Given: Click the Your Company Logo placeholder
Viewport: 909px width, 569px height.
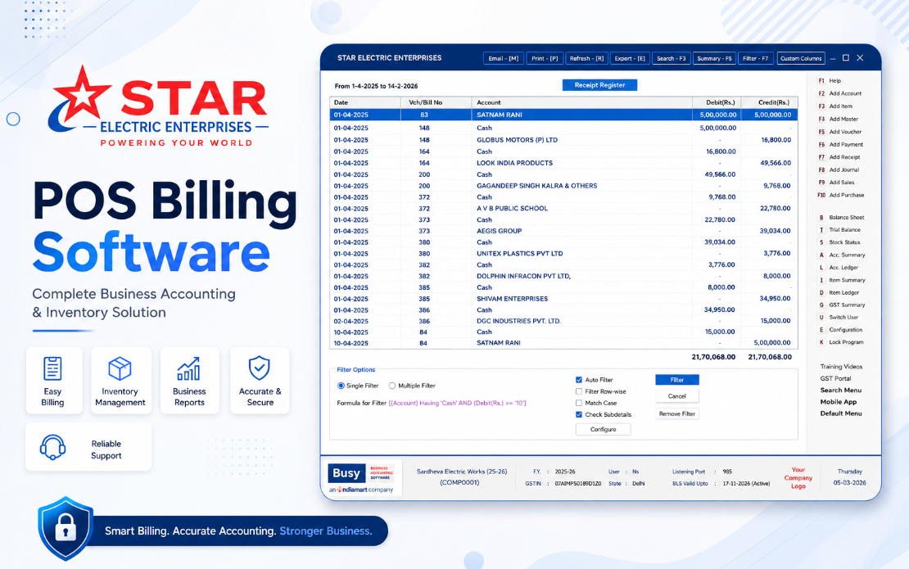Looking at the screenshot, I should pyautogui.click(x=798, y=478).
